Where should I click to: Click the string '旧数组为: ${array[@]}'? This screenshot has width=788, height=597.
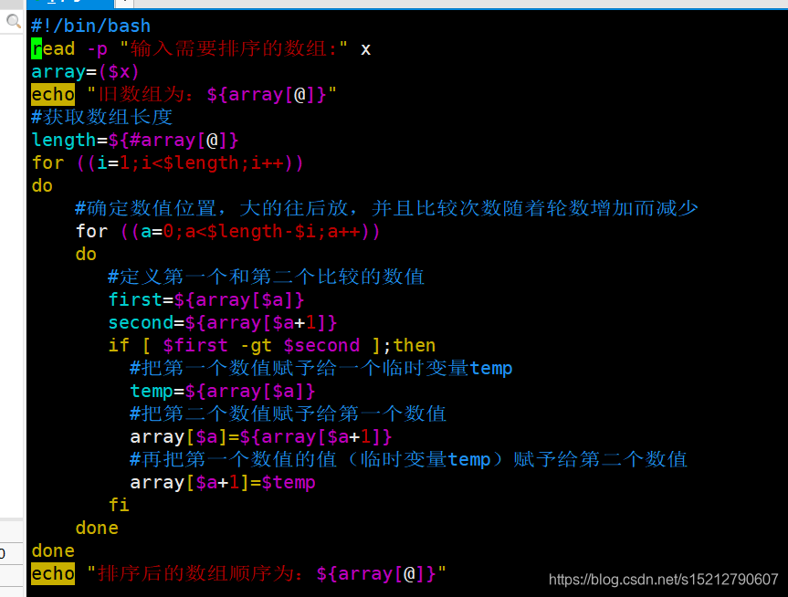(x=212, y=94)
